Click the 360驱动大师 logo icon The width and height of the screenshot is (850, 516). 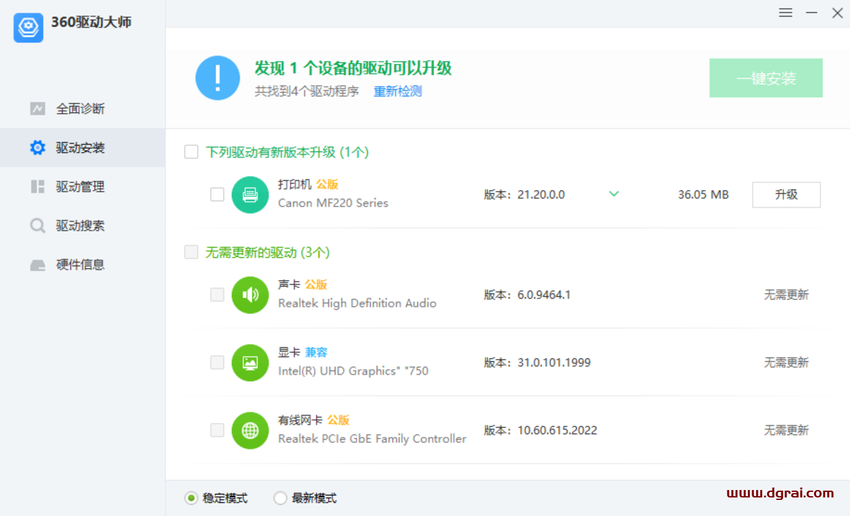tap(28, 28)
